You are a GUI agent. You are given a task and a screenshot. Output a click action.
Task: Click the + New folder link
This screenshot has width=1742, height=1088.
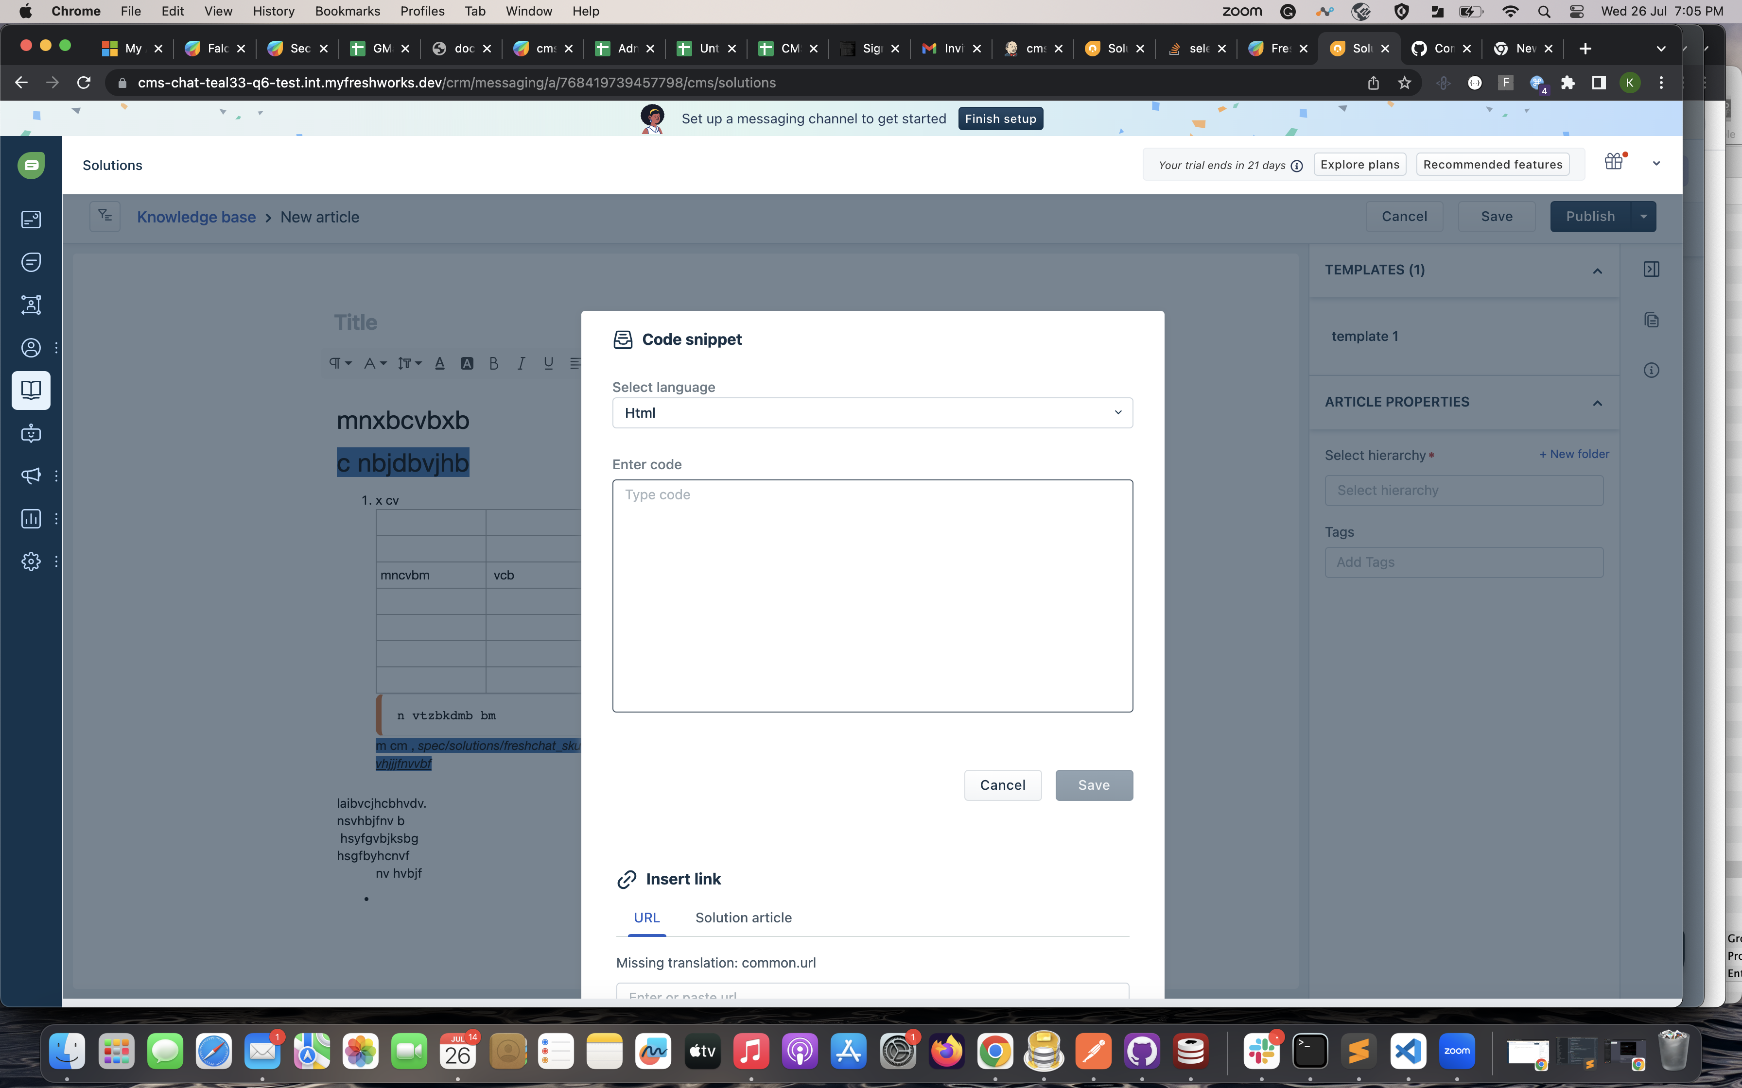tap(1573, 454)
